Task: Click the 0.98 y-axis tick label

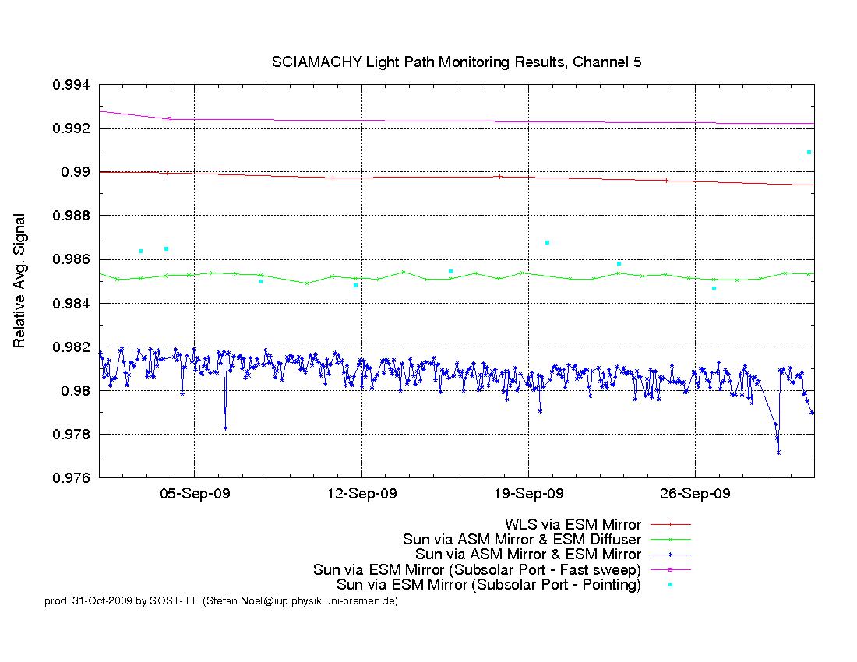Action: [x=76, y=391]
